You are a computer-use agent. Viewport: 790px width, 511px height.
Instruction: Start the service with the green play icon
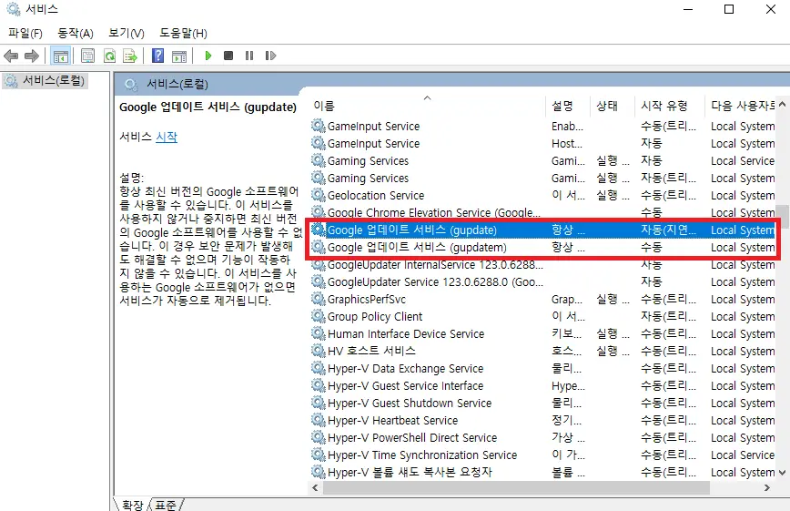point(208,56)
